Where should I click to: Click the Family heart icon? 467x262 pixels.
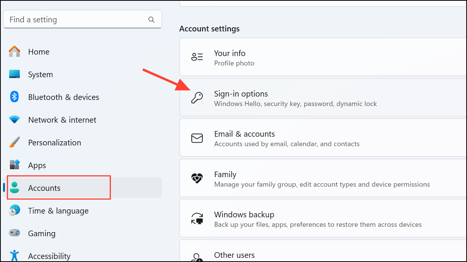pyautogui.click(x=197, y=179)
